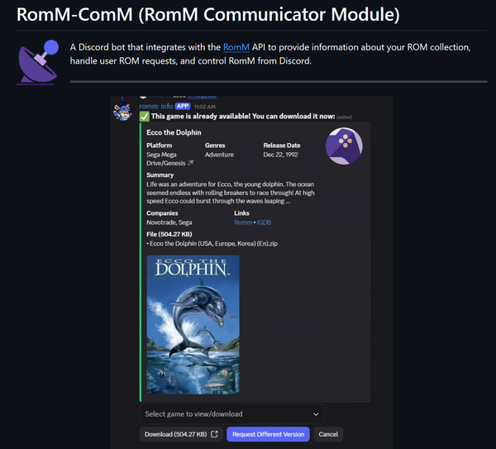Click the external-link icon on the Download button
The image size is (496, 449).
[214, 434]
